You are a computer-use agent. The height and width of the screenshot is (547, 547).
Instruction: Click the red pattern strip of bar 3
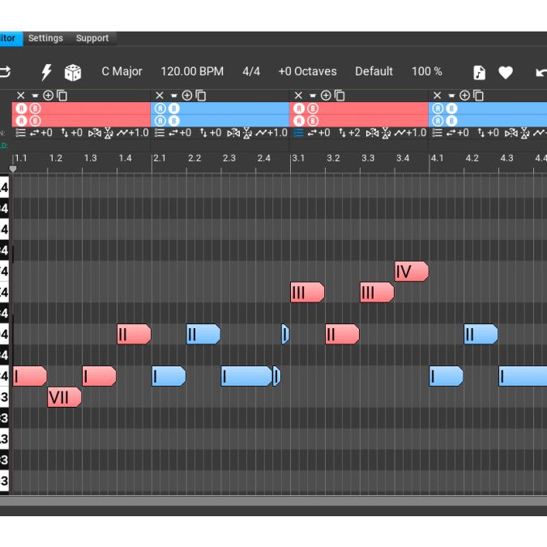pos(359,114)
